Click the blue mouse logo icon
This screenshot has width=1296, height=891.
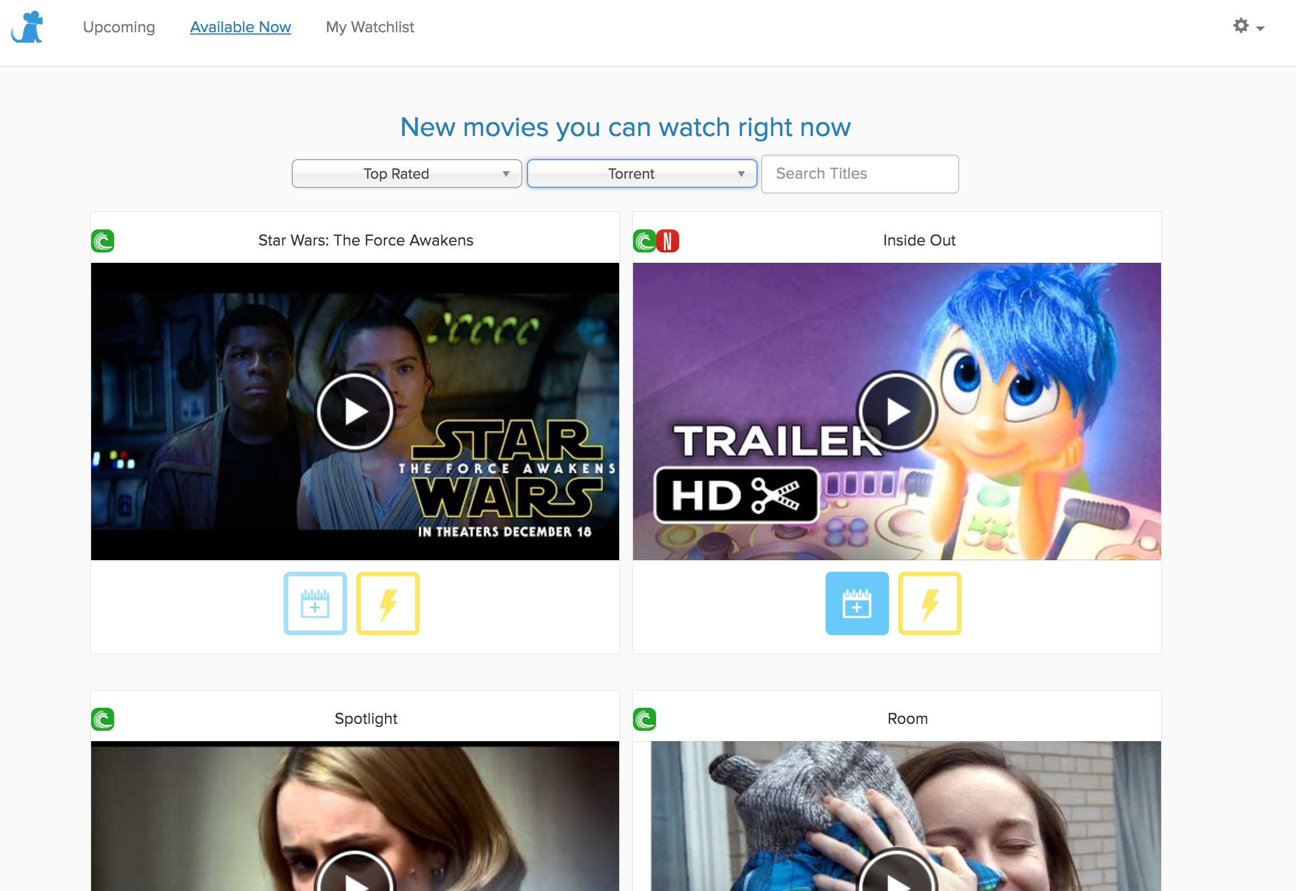point(27,27)
